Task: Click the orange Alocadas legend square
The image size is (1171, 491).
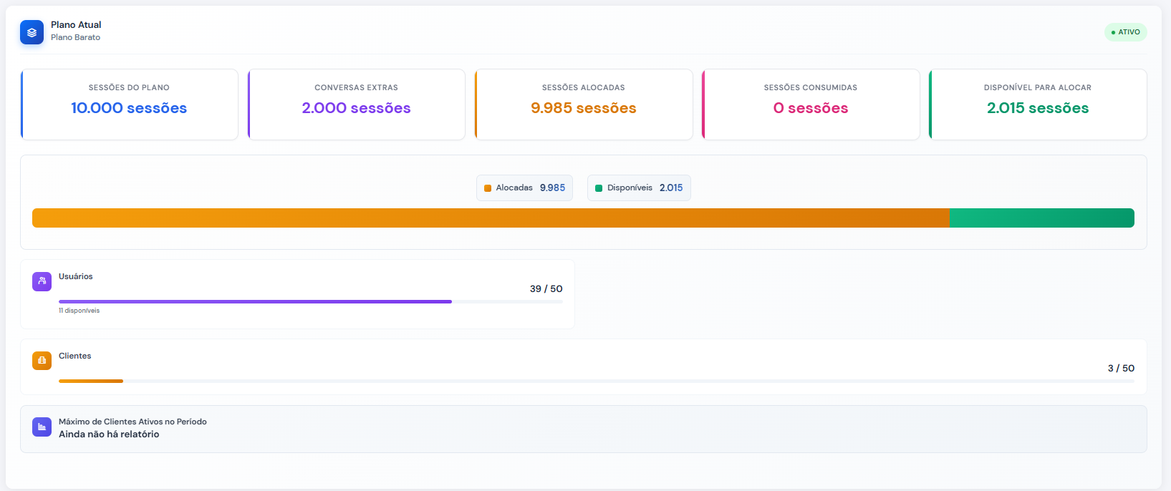Action: click(x=488, y=188)
